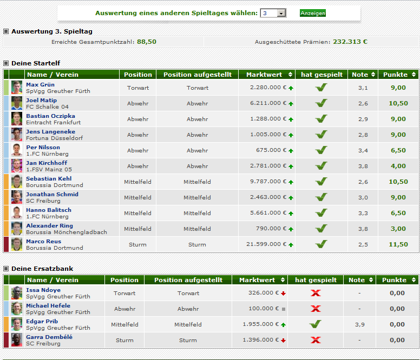Click Joel Matip's player photo
Image resolution: width=420 pixels, height=360 pixels.
17,103
